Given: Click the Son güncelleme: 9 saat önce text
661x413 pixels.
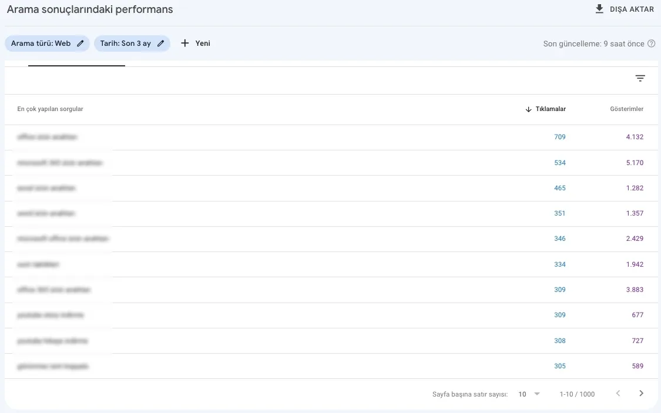Looking at the screenshot, I should 593,43.
